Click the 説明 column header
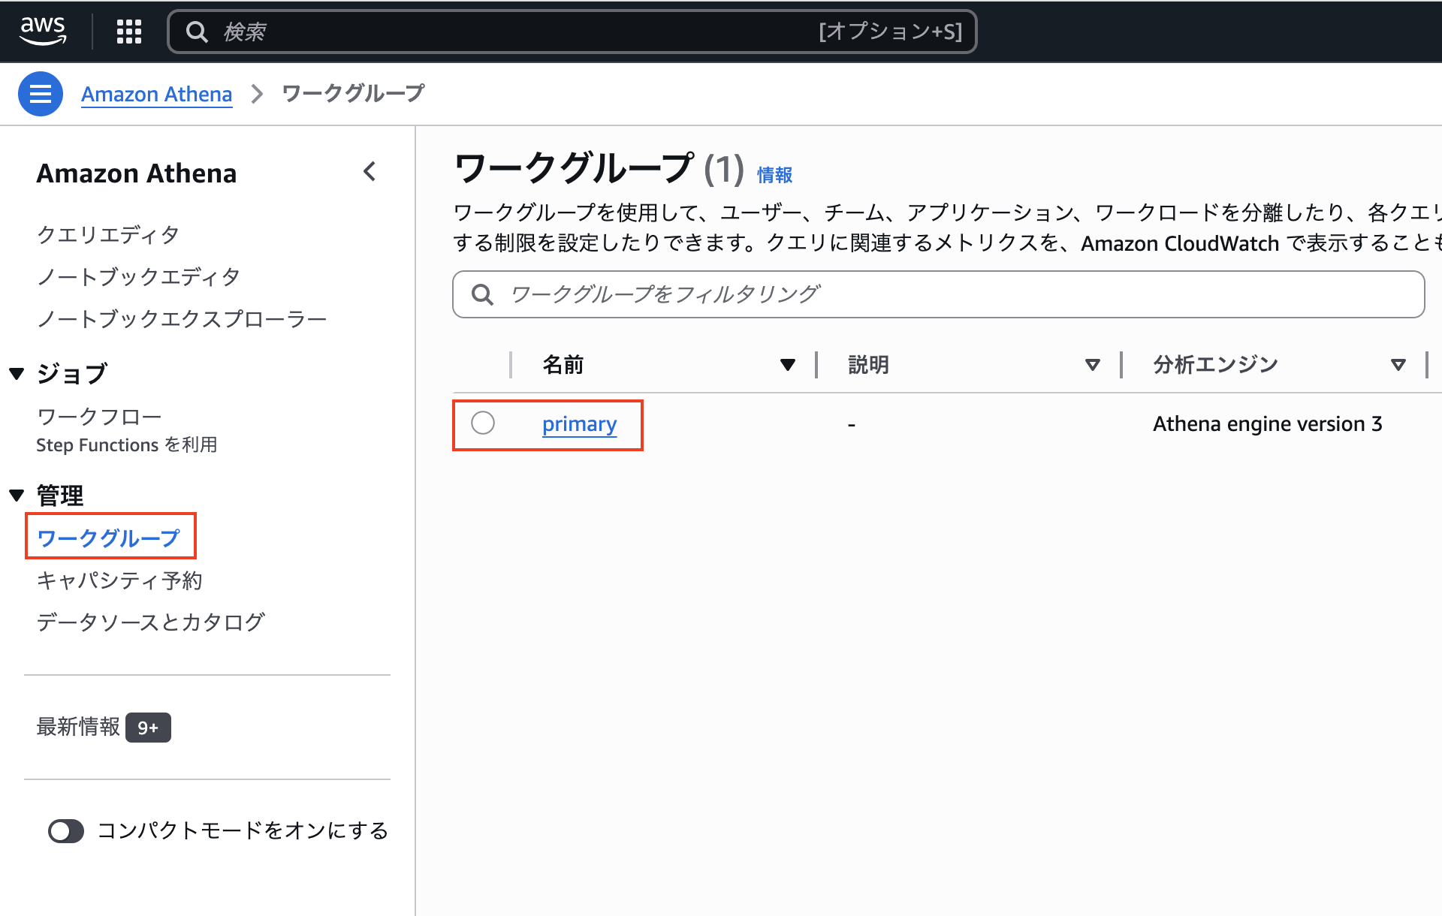Screen dimensions: 1442x916 868,365
